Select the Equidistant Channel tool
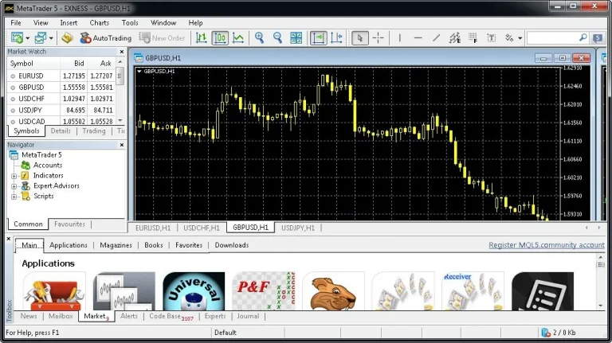This screenshot has height=343, width=612. (x=455, y=38)
